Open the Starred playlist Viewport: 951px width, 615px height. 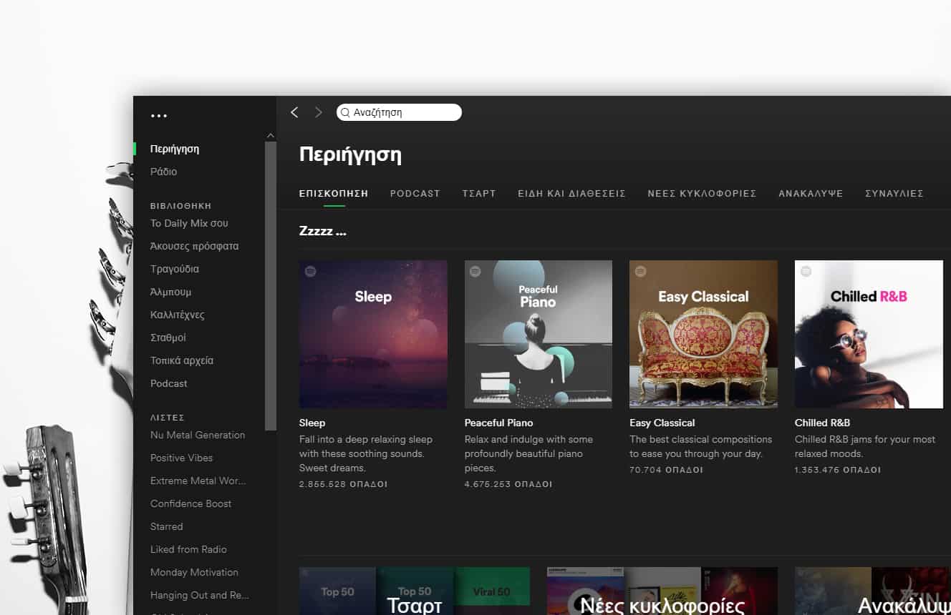167,526
